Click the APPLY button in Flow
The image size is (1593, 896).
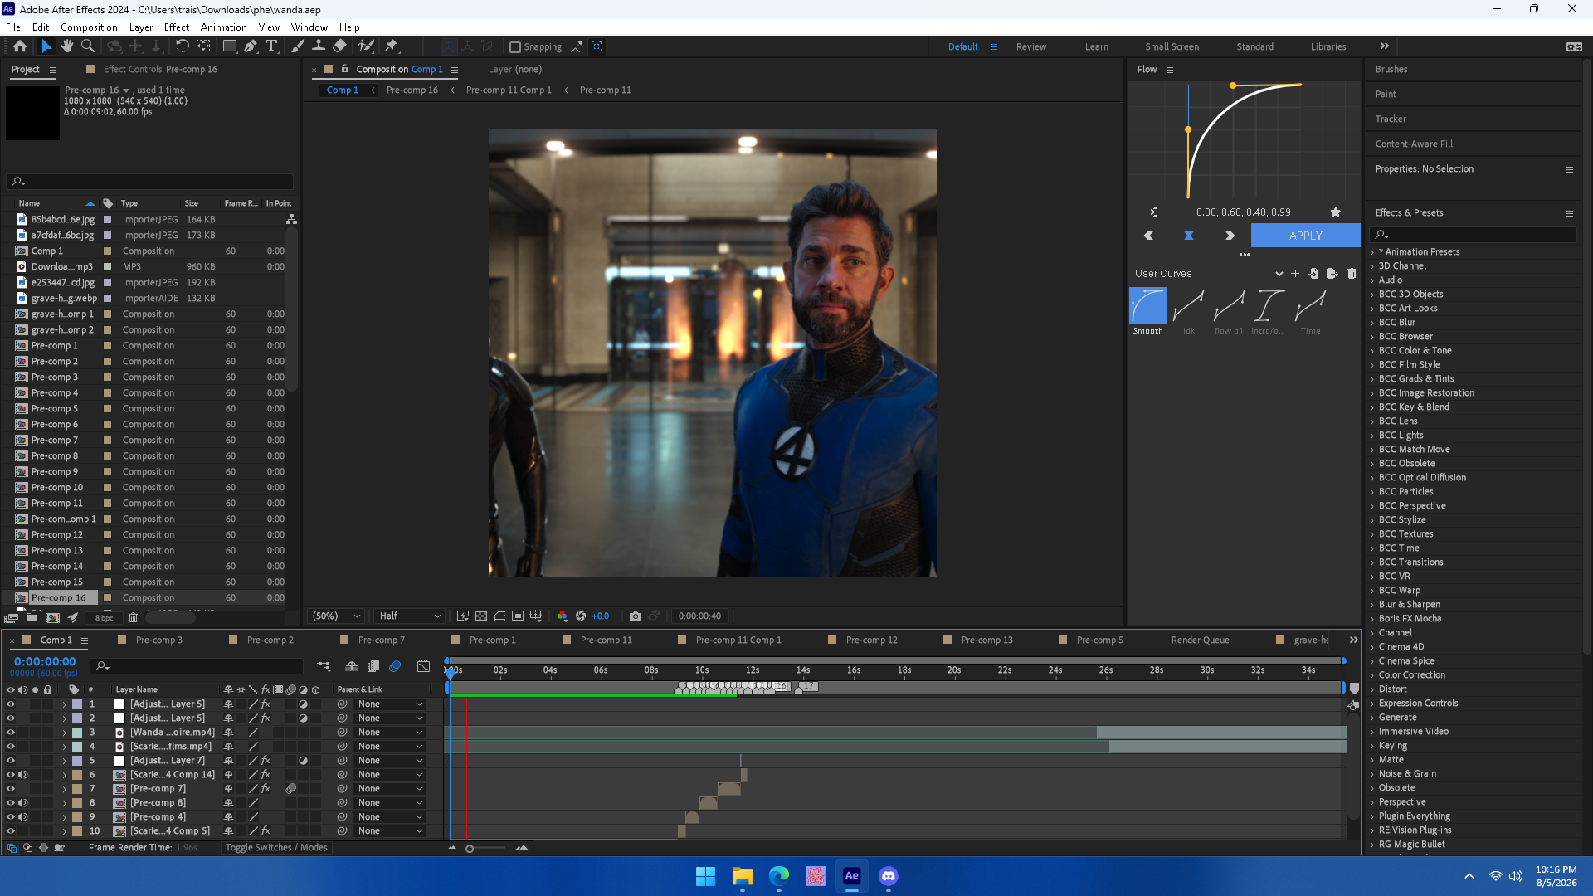(x=1305, y=236)
